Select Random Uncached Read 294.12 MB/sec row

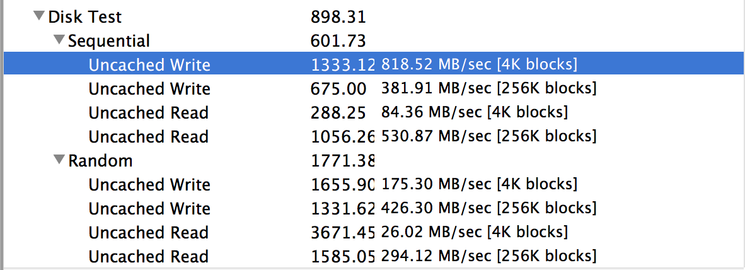coord(374,257)
